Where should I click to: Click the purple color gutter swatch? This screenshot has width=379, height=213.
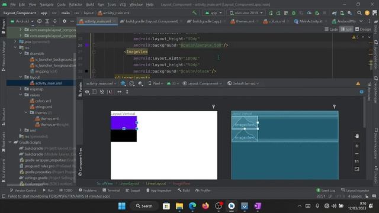point(86,45)
